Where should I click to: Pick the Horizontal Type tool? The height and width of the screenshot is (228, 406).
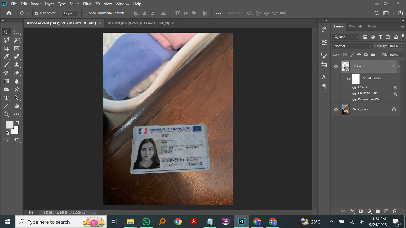(x=6, y=98)
